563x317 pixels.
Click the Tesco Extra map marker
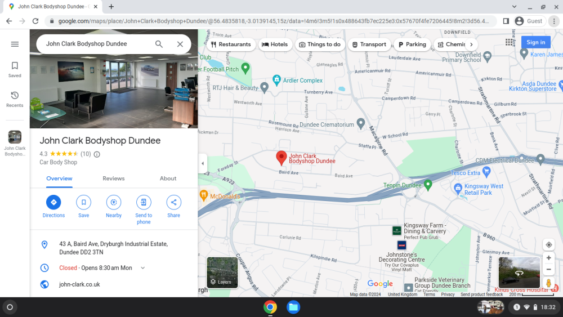coord(486,172)
